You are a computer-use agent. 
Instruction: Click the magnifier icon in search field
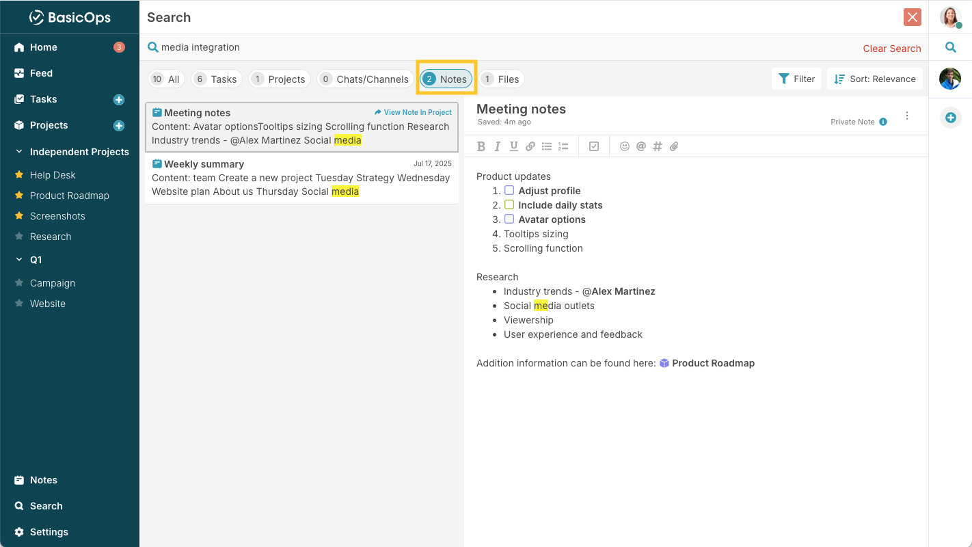click(x=153, y=47)
